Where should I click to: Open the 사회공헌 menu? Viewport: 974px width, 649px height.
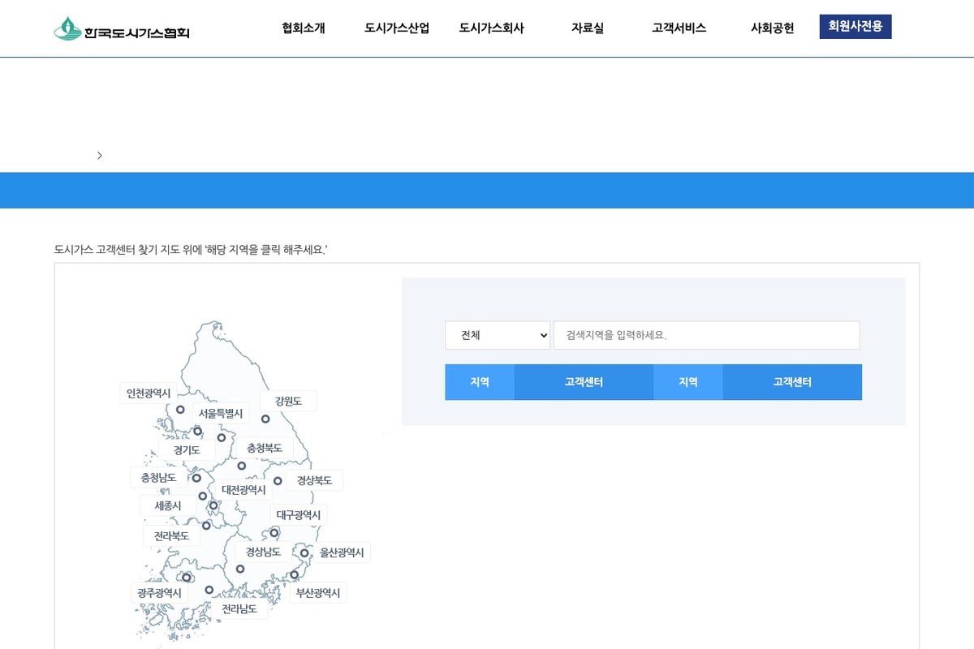[772, 28]
